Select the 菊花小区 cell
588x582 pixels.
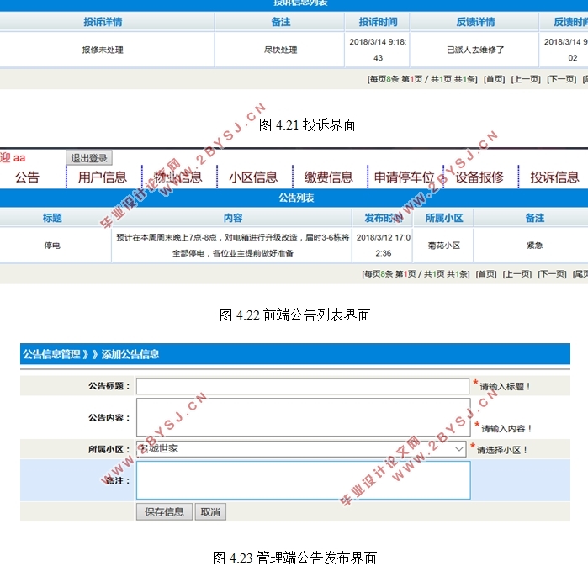coord(444,246)
